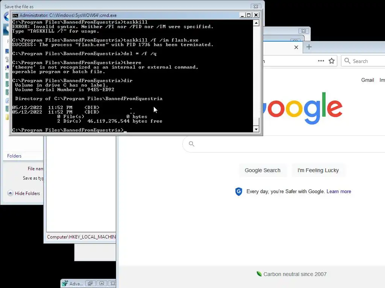The height and width of the screenshot is (288, 385).
Task: Close the current Firefox tab
Action: [x=296, y=47]
